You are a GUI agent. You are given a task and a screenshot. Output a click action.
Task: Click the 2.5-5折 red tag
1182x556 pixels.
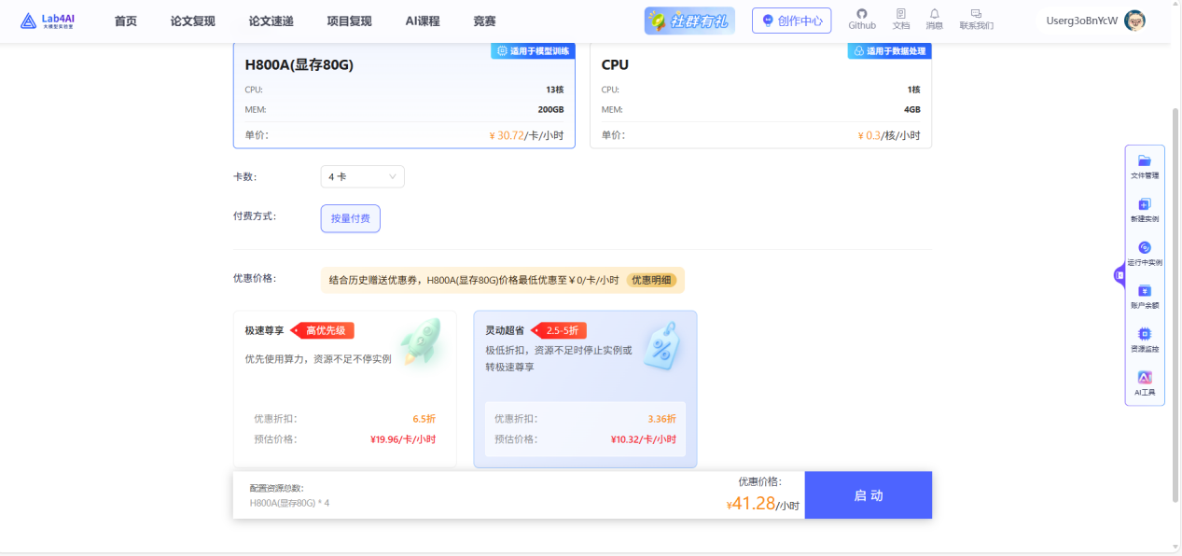coord(559,330)
